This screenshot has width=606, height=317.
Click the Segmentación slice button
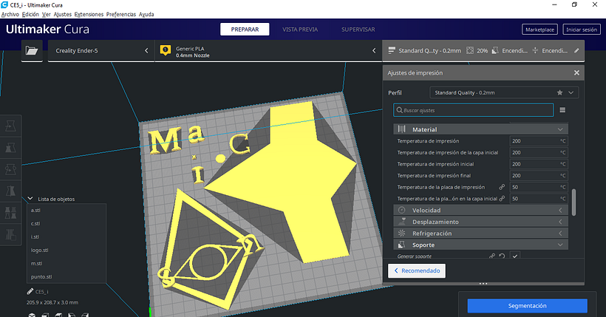tap(527, 306)
